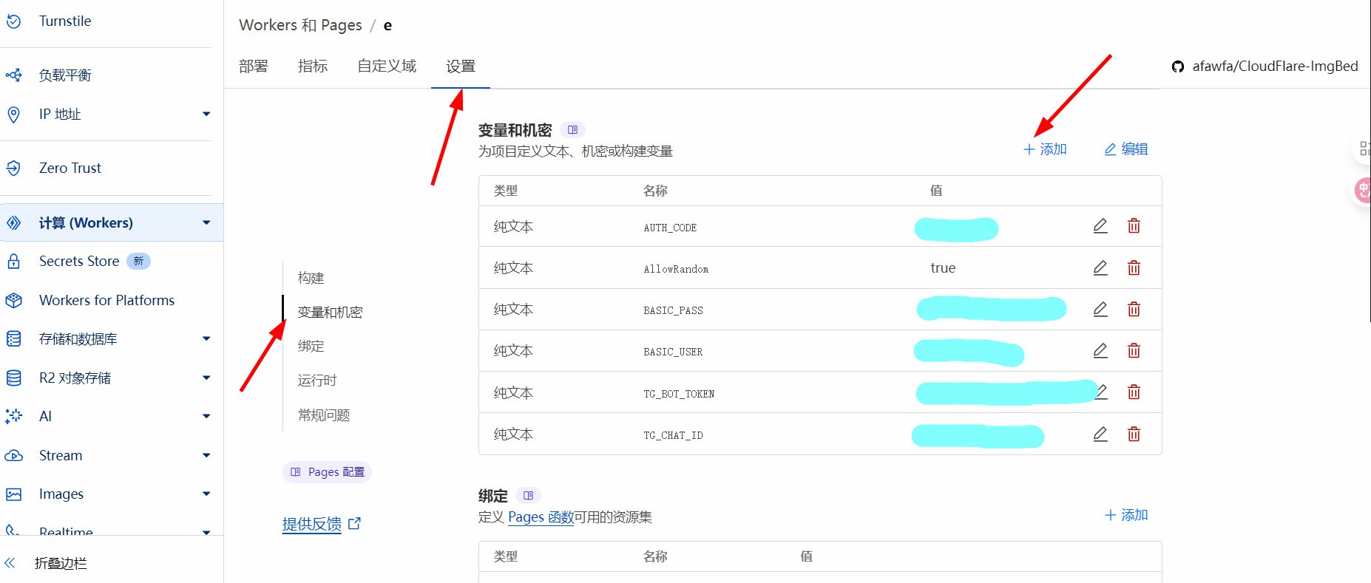Collapse the 计算 (Workers) menu arrow
The image size is (1371, 583).
(206, 222)
